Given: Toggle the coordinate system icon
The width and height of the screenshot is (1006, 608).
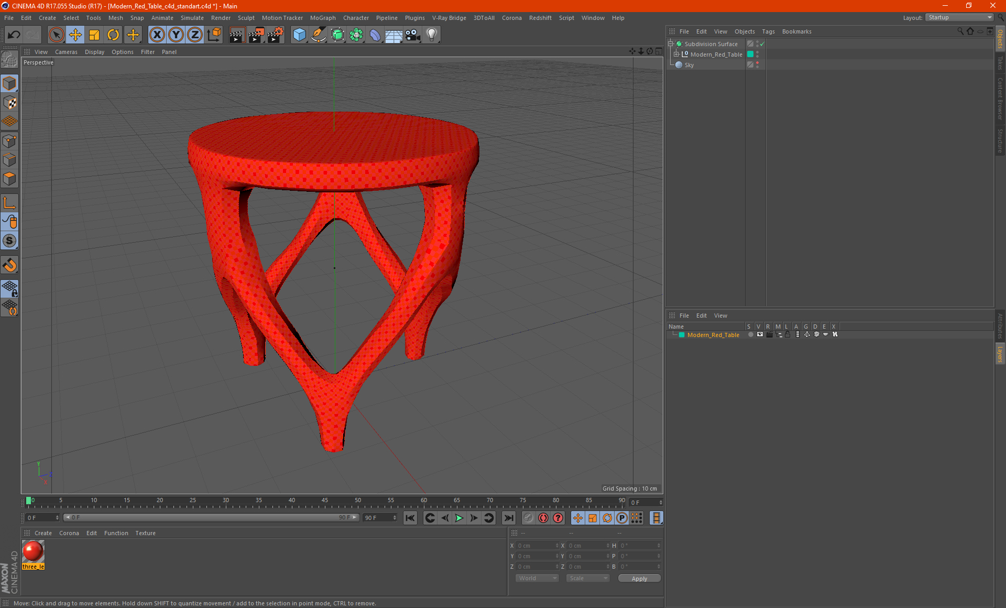Looking at the screenshot, I should coord(214,35).
